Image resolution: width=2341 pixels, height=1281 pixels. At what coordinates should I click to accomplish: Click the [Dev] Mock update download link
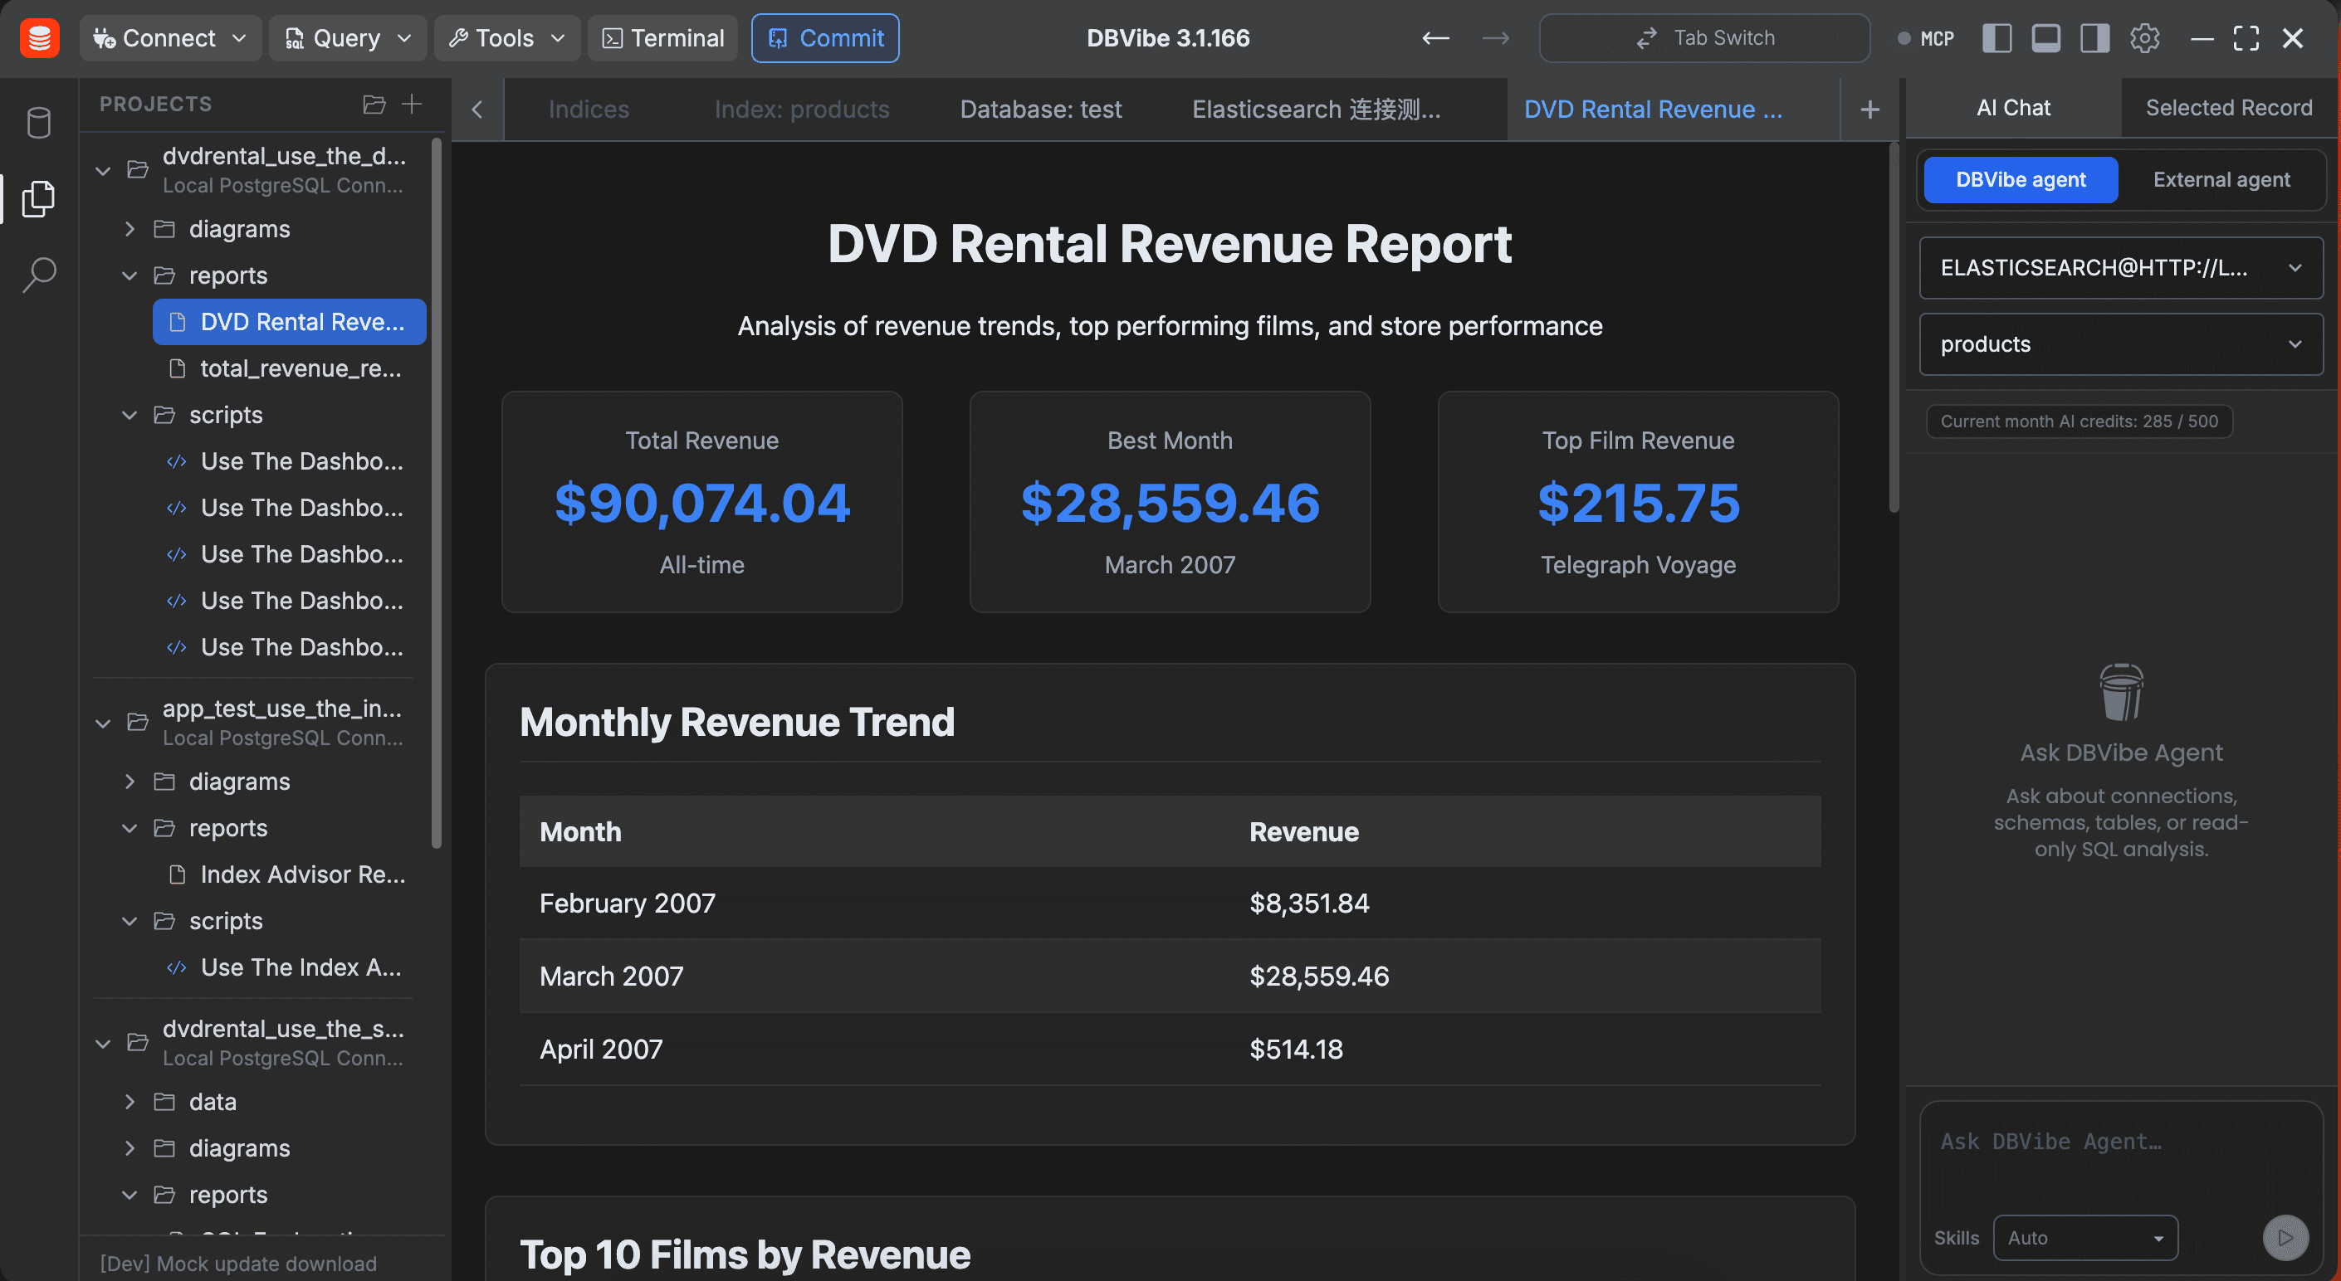coord(238,1263)
